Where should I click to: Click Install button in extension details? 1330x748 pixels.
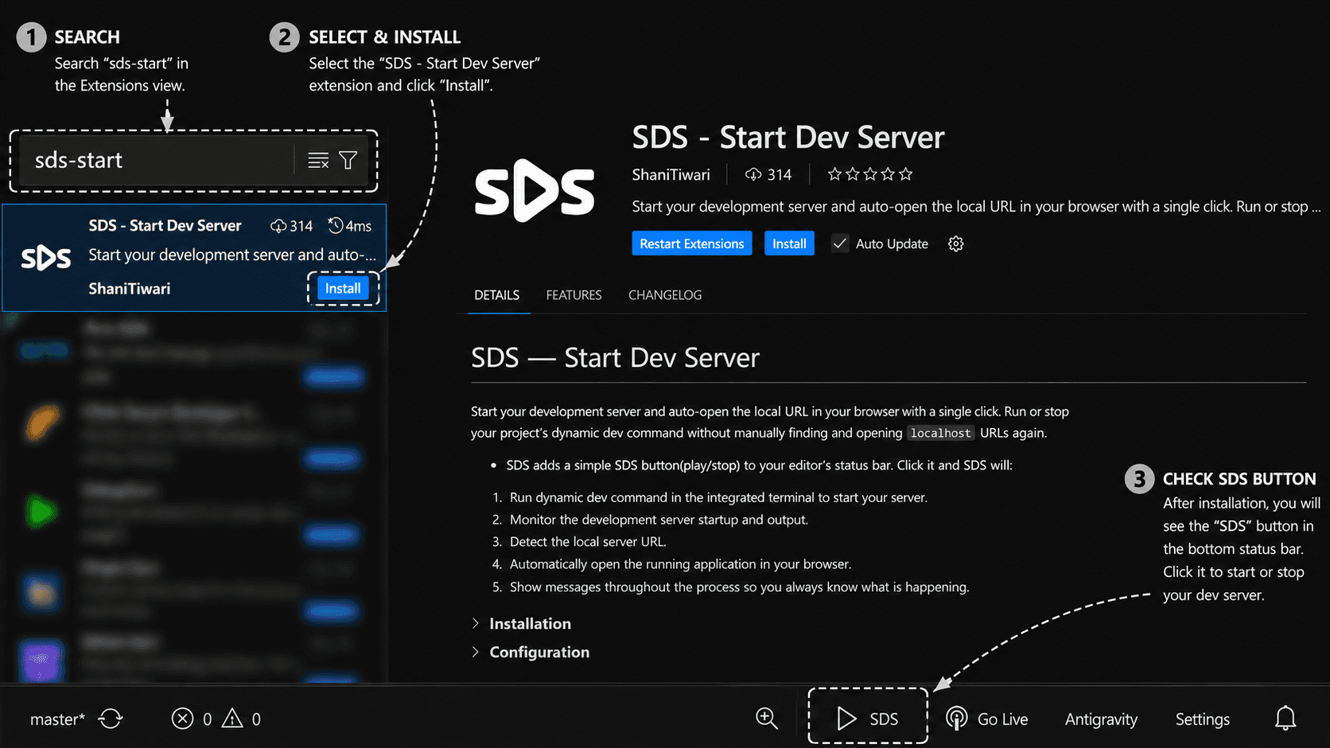(x=789, y=243)
